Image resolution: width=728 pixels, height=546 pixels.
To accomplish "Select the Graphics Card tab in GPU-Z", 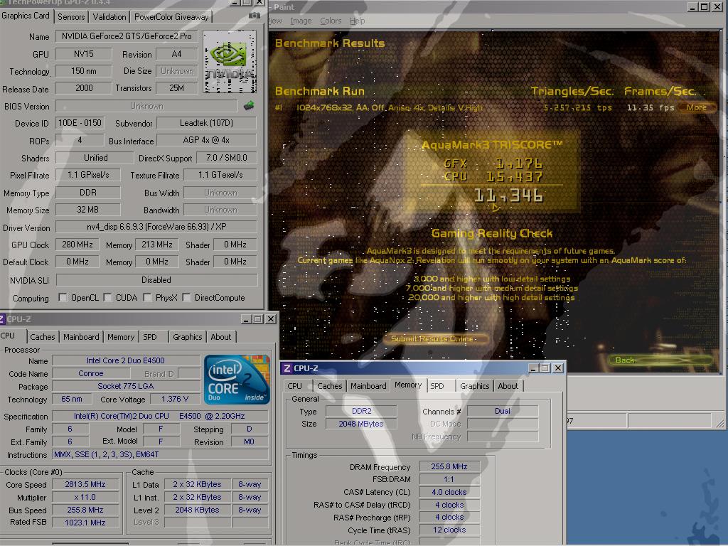I will pos(26,16).
